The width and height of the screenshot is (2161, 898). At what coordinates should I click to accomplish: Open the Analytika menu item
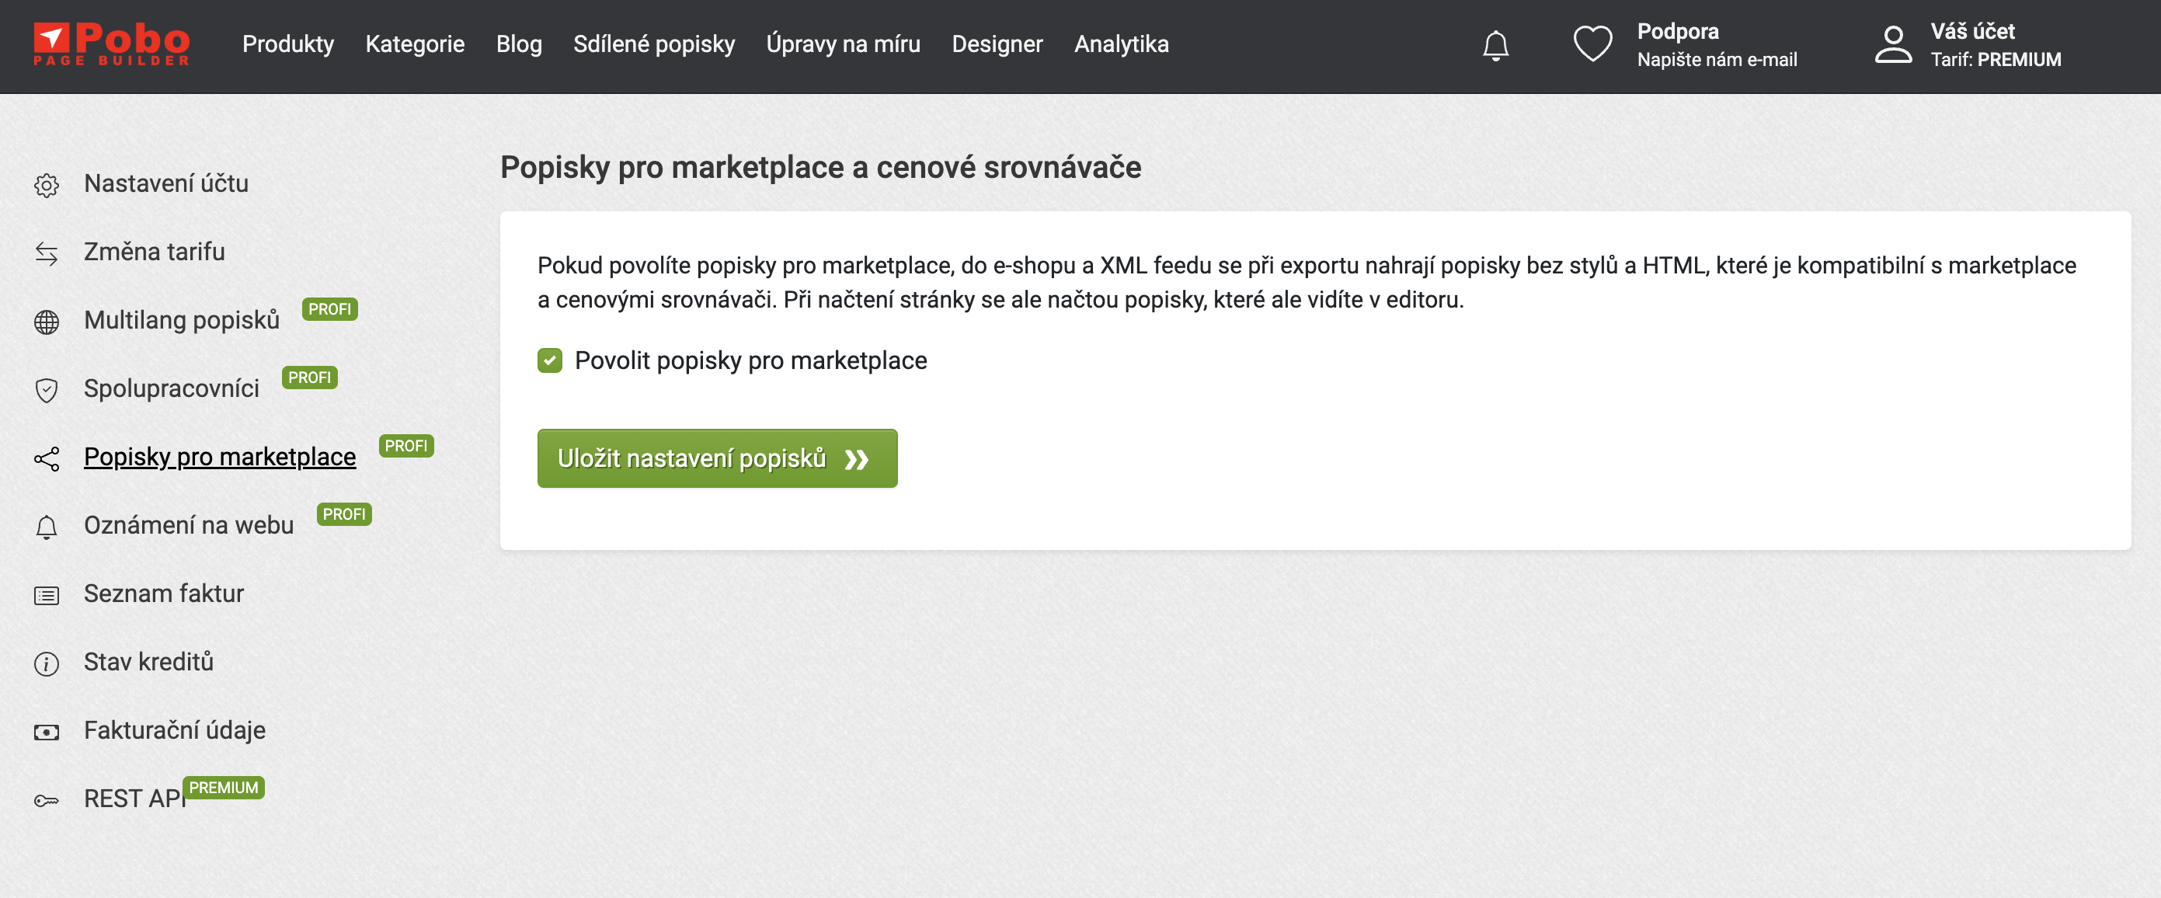click(1121, 44)
